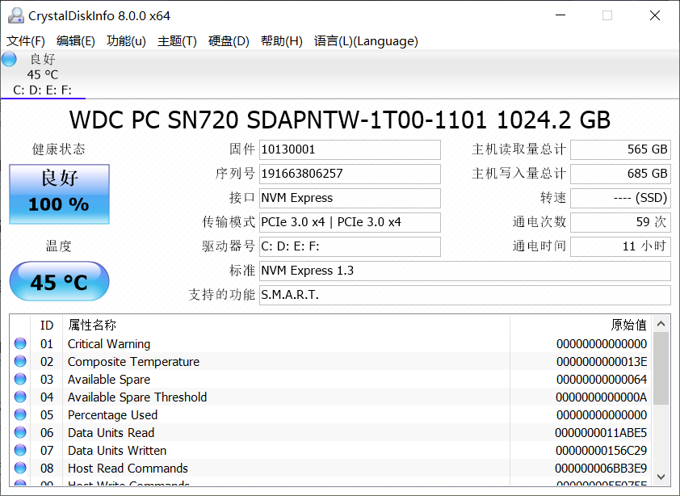Viewport: 680px width, 496px height.
Task: Click the scroll up arrow of SMART list
Action: (x=661, y=324)
